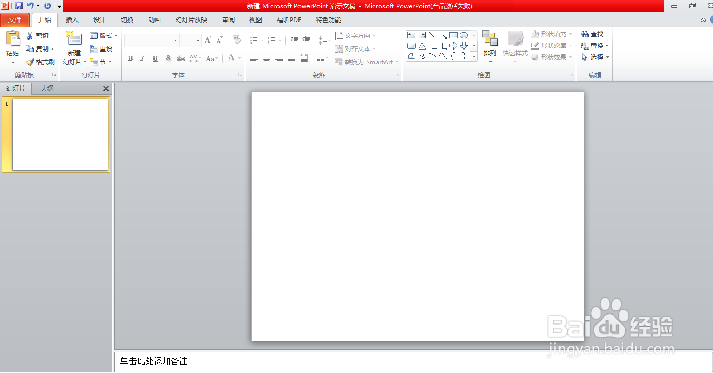Viewport: 713px width, 373px height.
Task: Click the Save icon in quick access toolbar
Action: tap(19, 6)
